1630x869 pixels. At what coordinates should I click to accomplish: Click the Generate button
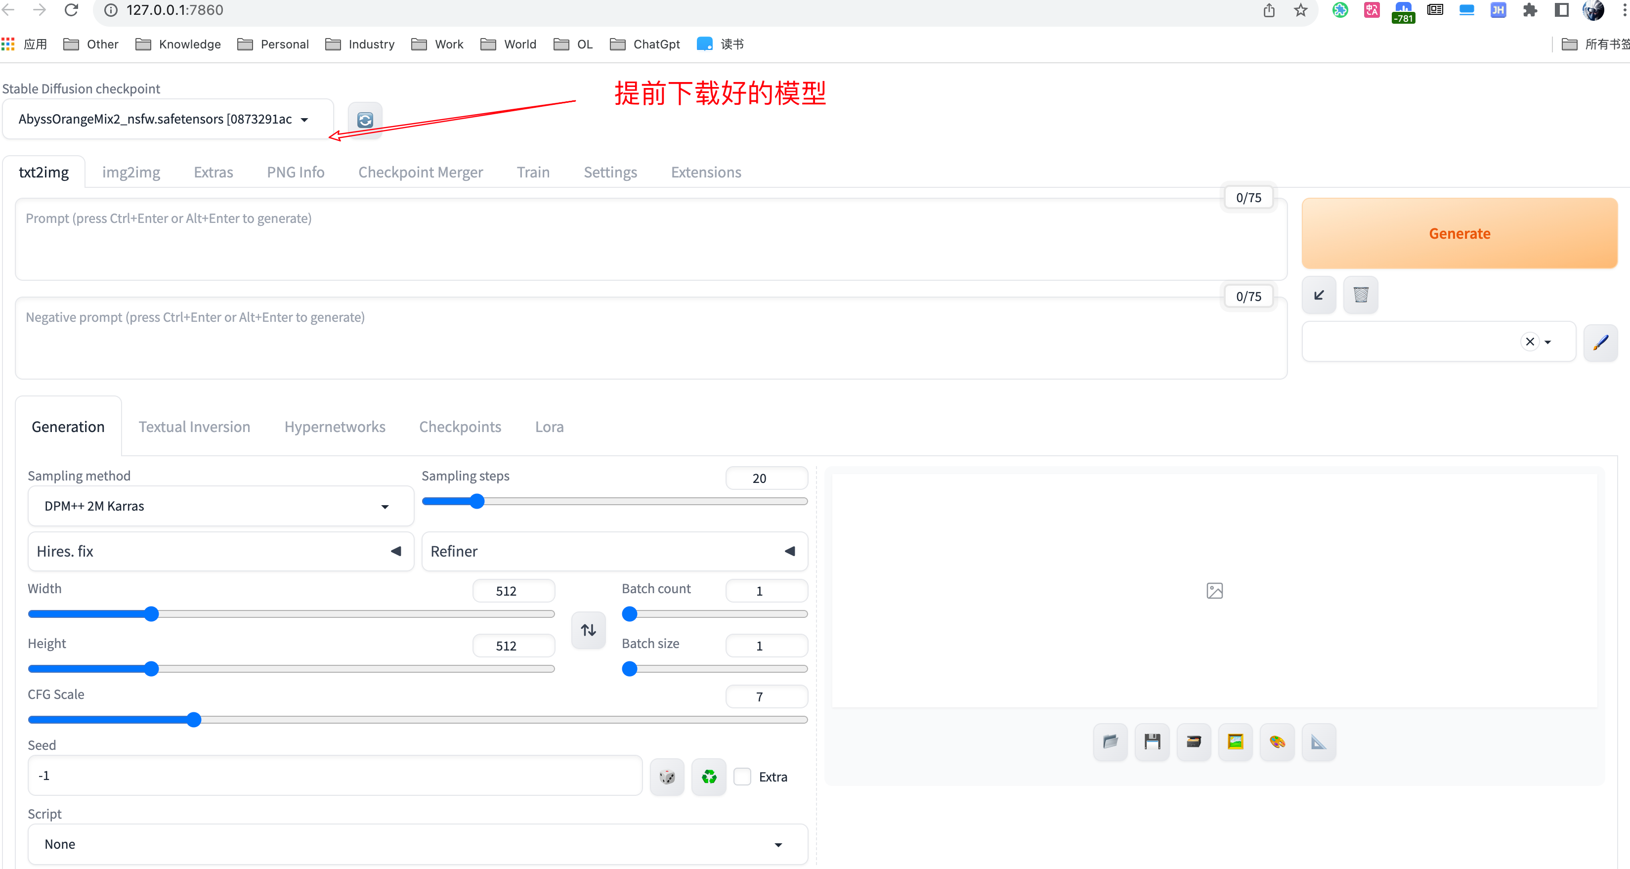coord(1459,233)
